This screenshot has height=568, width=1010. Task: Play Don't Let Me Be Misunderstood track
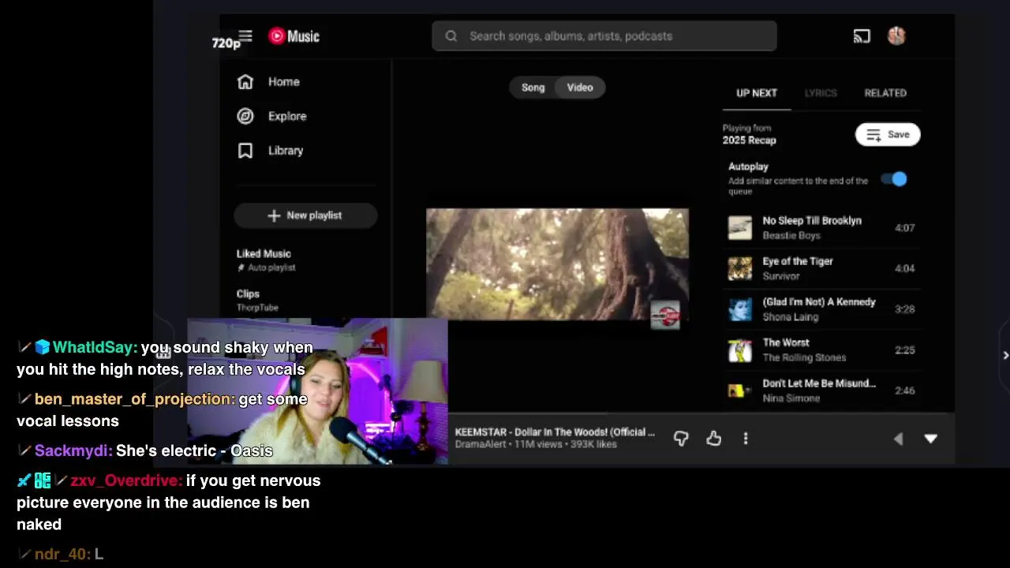coord(821,390)
